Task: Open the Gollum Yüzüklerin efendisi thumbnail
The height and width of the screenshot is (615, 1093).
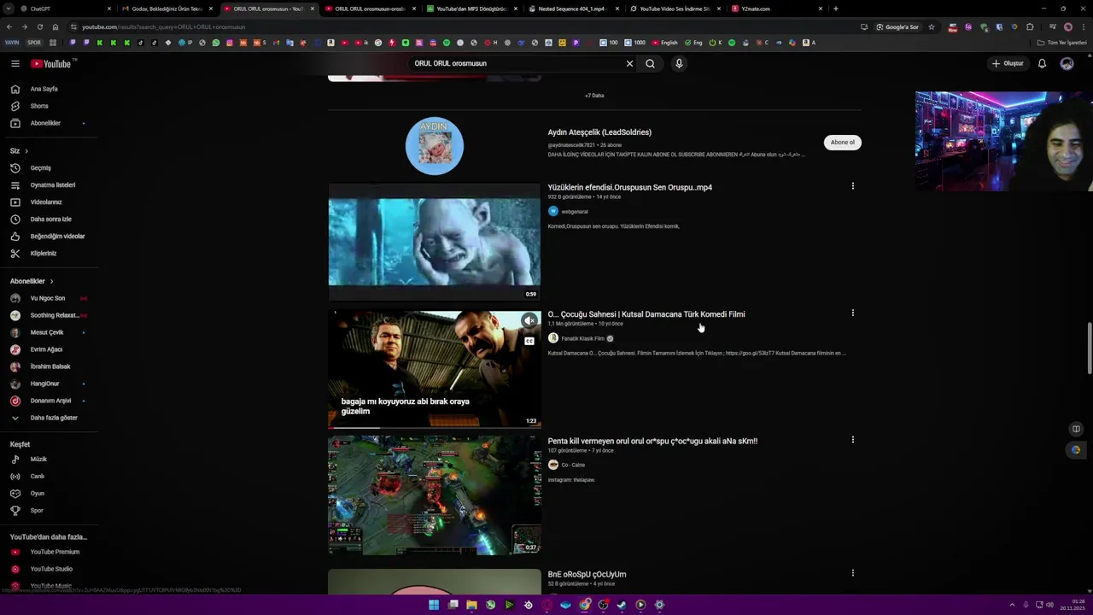Action: pyautogui.click(x=435, y=243)
